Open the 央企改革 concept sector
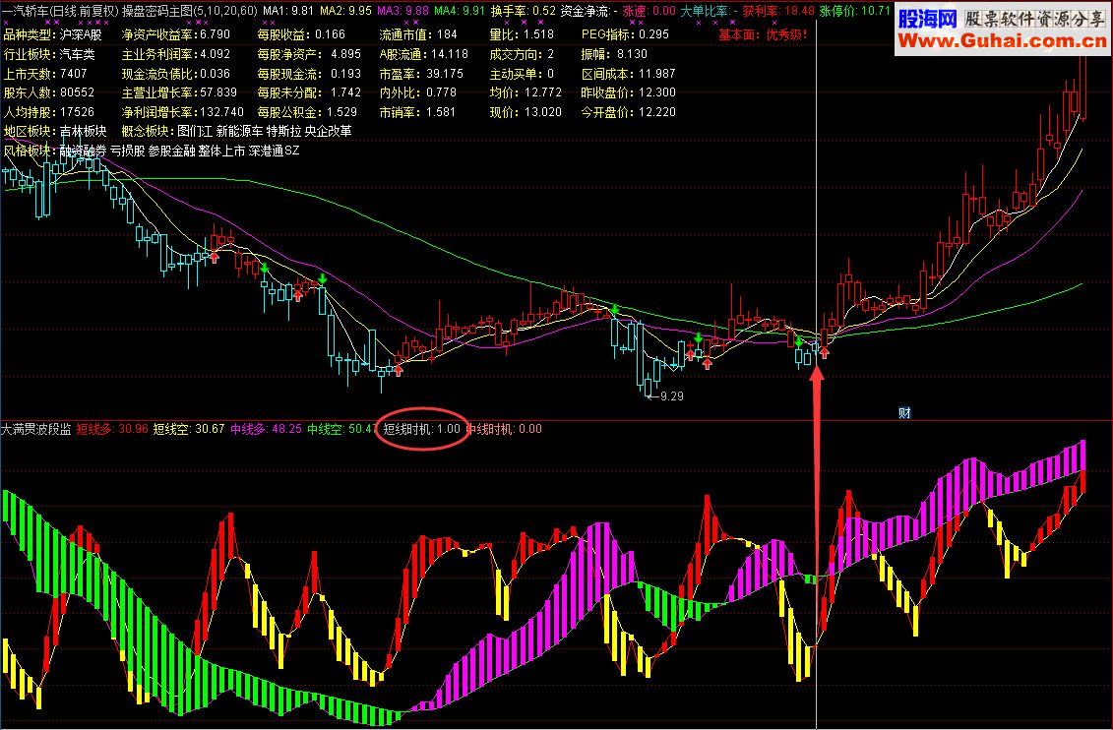Image resolution: width=1113 pixels, height=730 pixels. (x=328, y=131)
